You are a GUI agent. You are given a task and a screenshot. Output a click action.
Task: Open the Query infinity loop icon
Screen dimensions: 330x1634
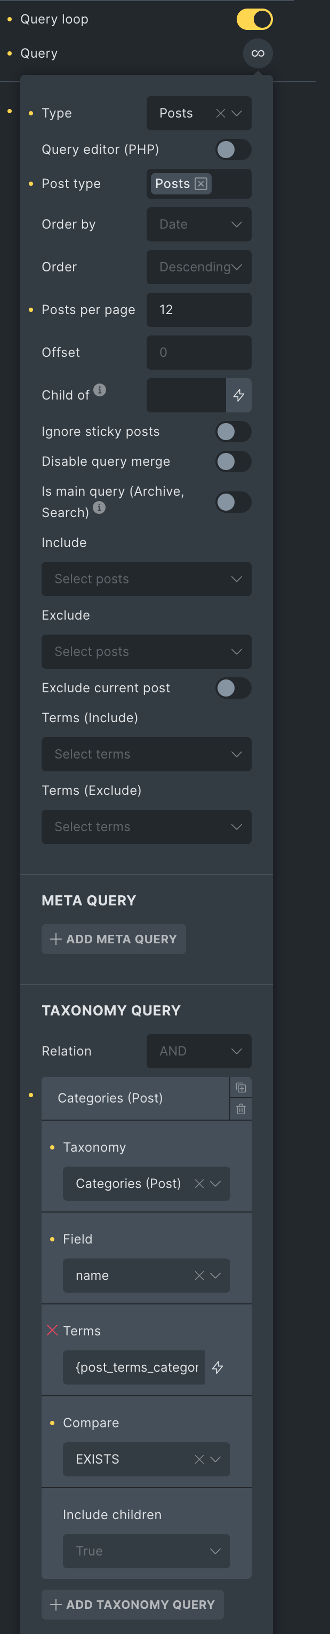click(x=258, y=53)
